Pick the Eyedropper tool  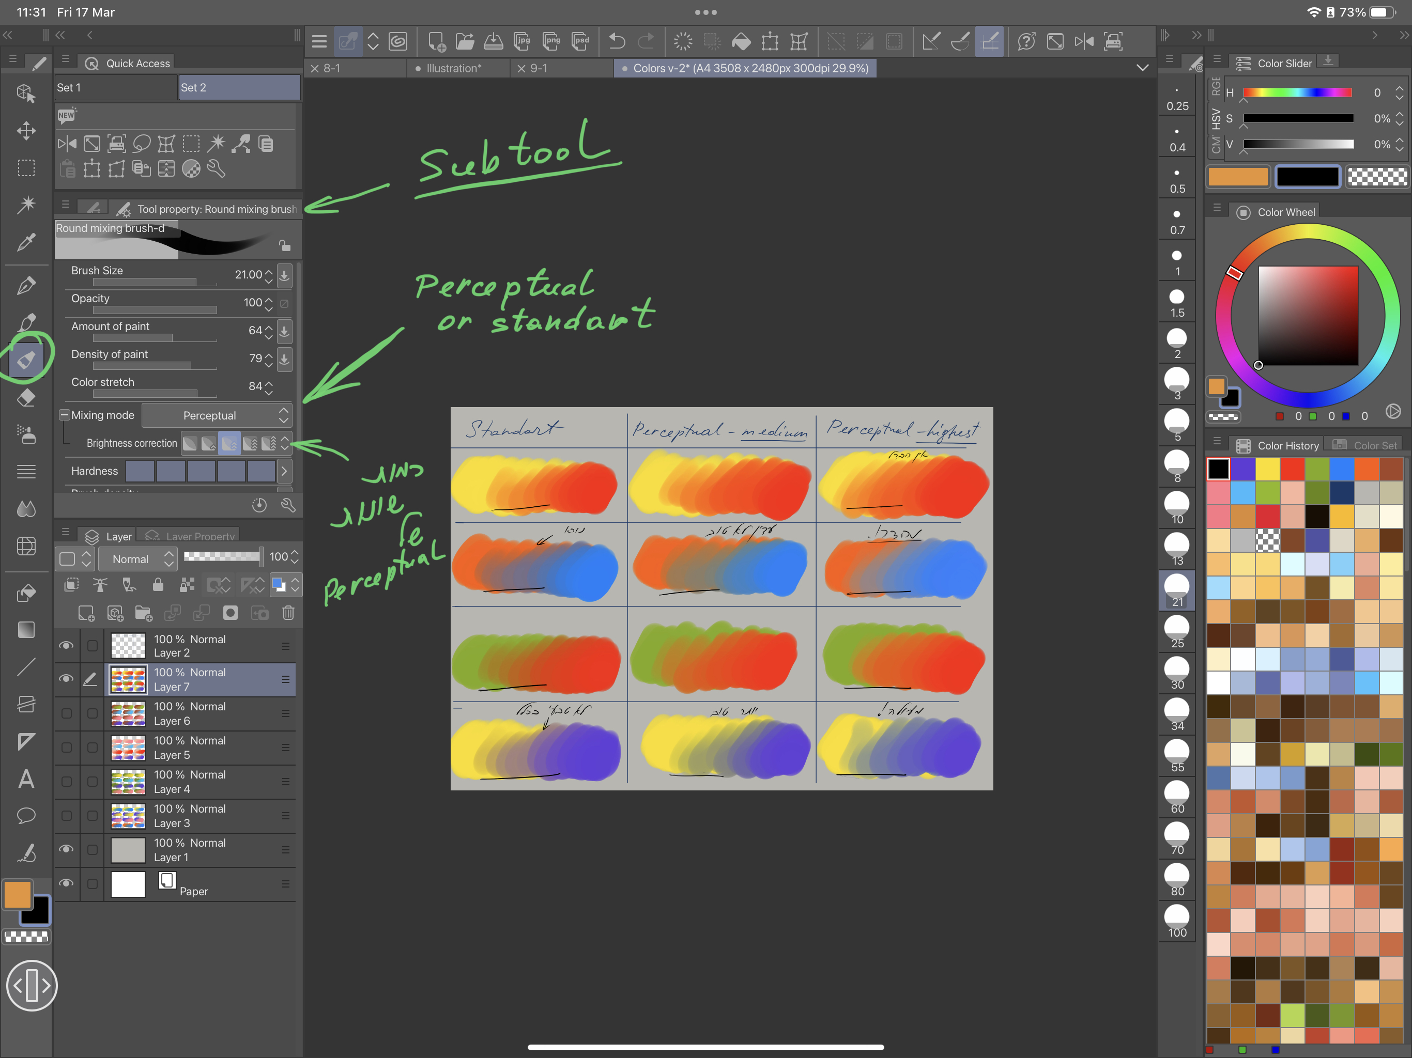point(26,242)
